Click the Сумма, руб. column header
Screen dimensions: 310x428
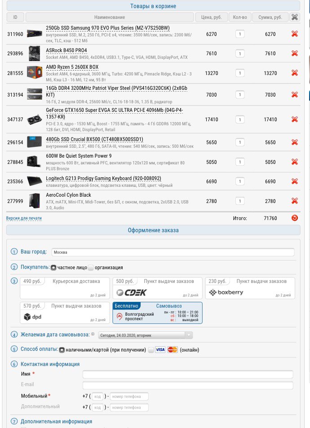(270, 17)
